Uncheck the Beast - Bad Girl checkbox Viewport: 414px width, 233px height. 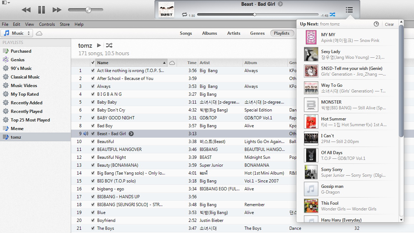click(93, 134)
